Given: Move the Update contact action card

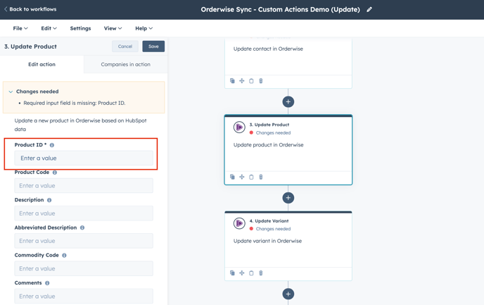Looking at the screenshot, I should [242, 81].
